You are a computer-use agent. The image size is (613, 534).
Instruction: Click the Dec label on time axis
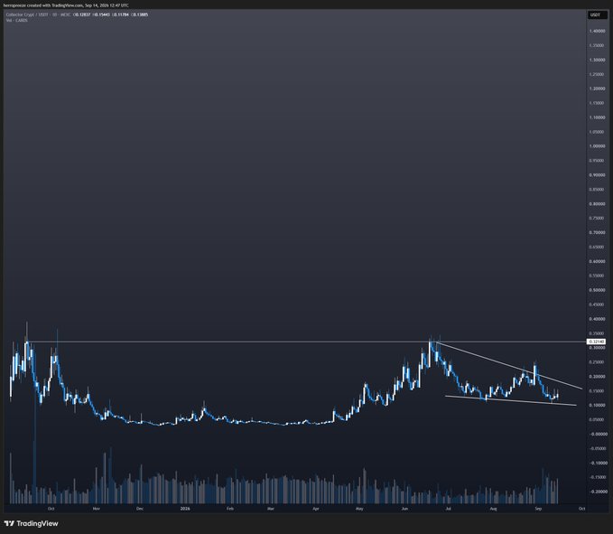coord(140,509)
